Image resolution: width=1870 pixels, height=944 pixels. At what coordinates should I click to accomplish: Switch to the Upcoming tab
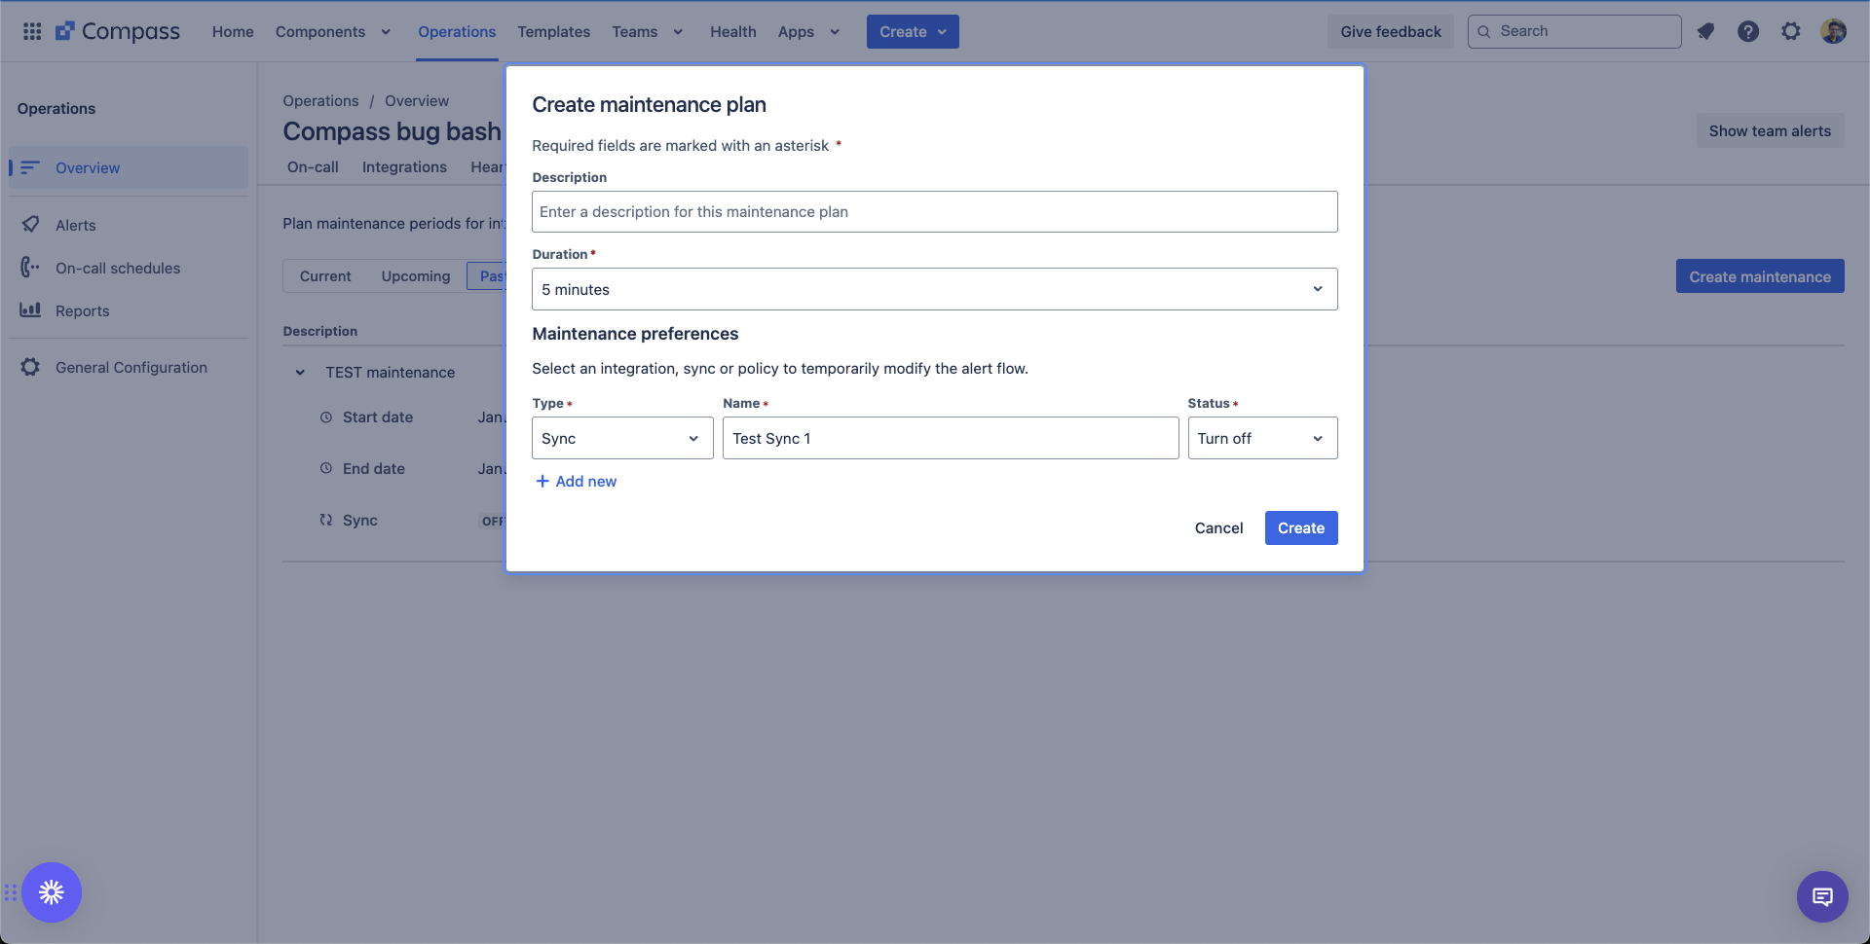pos(415,275)
